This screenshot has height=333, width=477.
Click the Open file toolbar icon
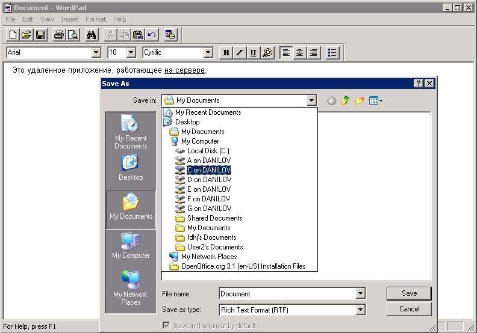click(x=26, y=35)
